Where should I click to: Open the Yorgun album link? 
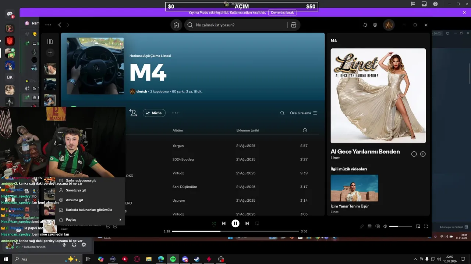178,146
